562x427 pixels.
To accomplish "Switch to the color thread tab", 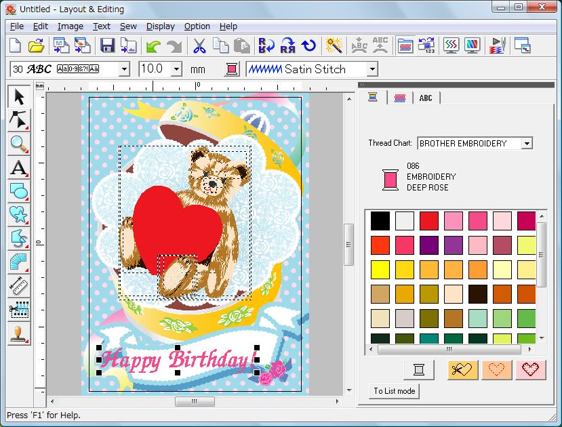I will 373,98.
